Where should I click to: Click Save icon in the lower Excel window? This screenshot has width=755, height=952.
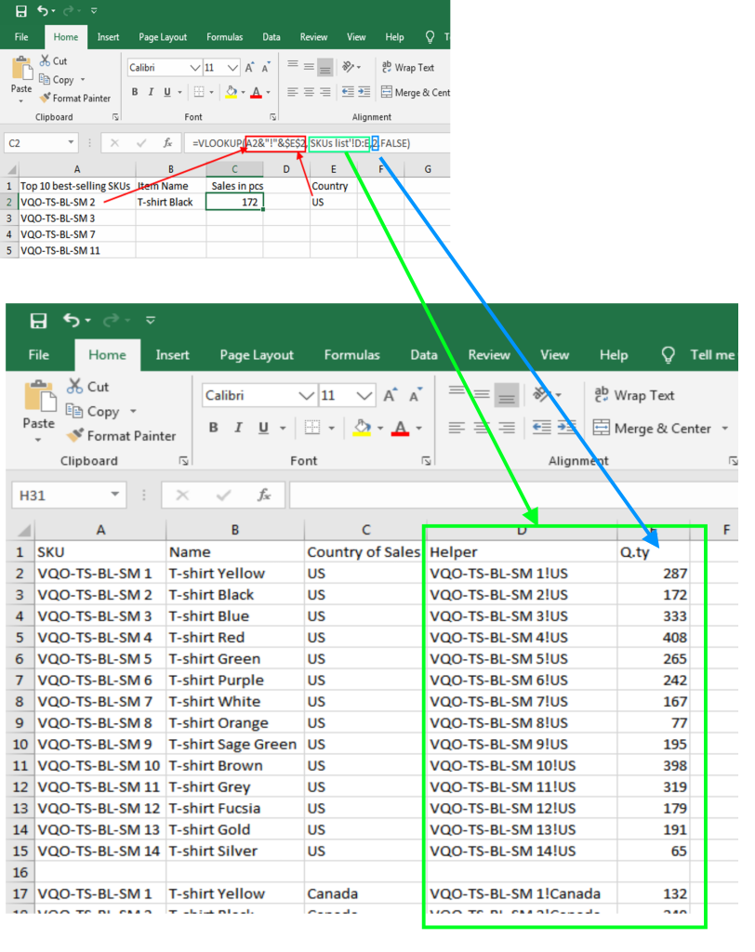[38, 321]
